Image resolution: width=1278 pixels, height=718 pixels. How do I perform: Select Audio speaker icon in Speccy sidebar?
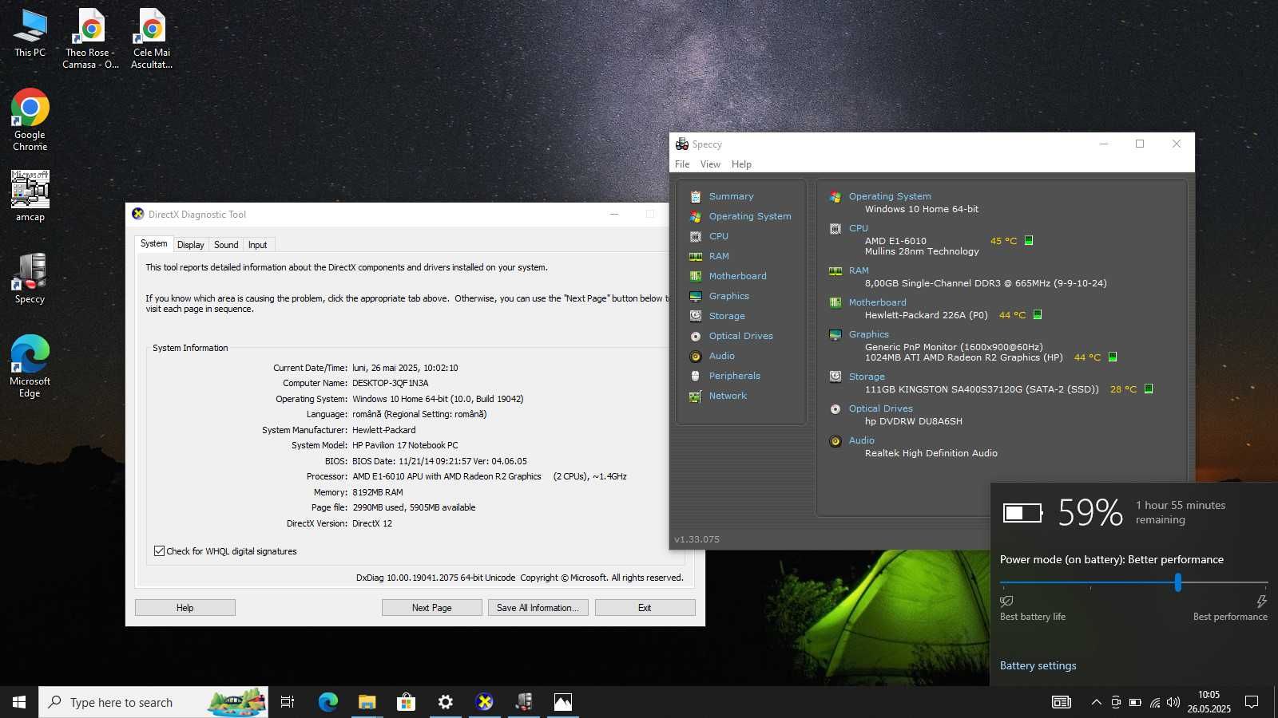696,356
